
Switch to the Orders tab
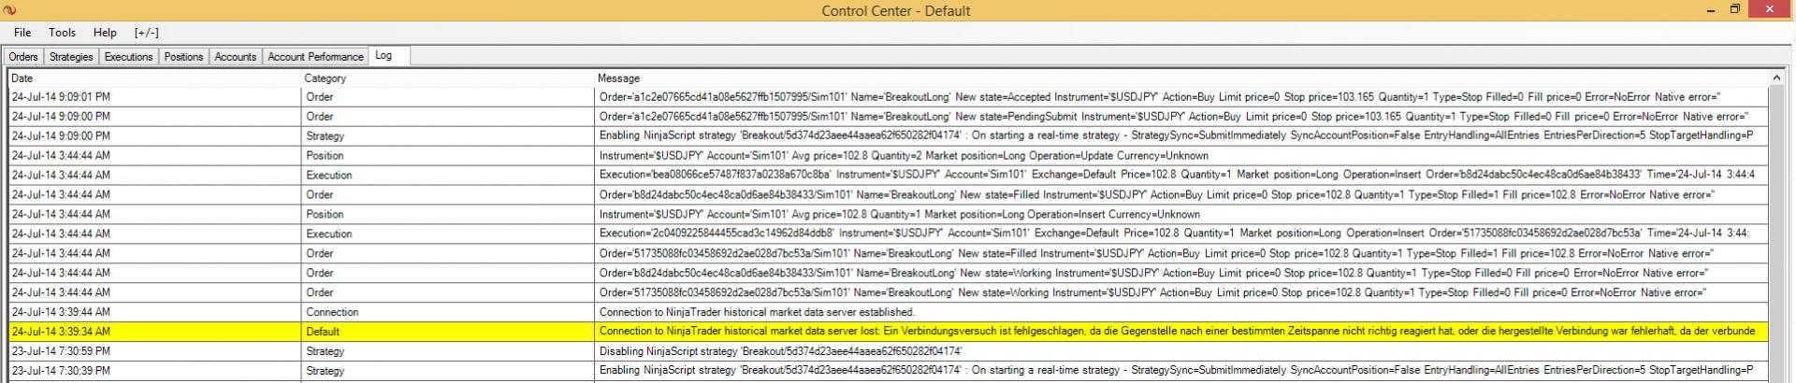coord(23,57)
